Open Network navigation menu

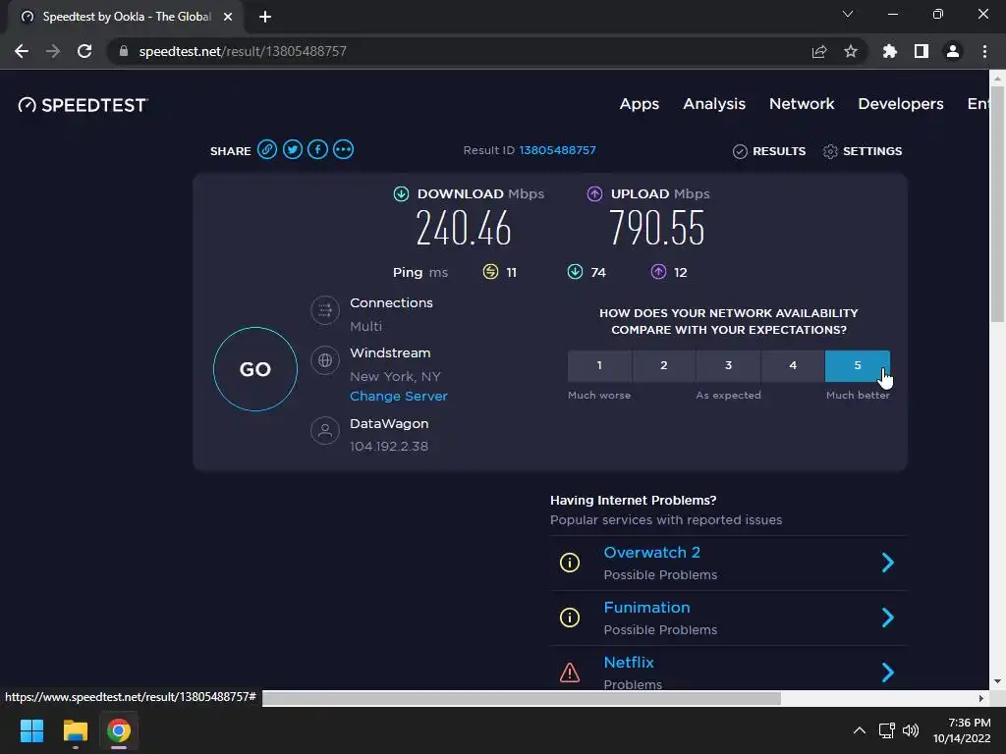(802, 104)
